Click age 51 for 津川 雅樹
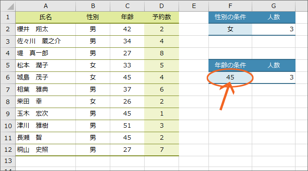The height and width of the screenshot is (171, 308). pos(127,126)
